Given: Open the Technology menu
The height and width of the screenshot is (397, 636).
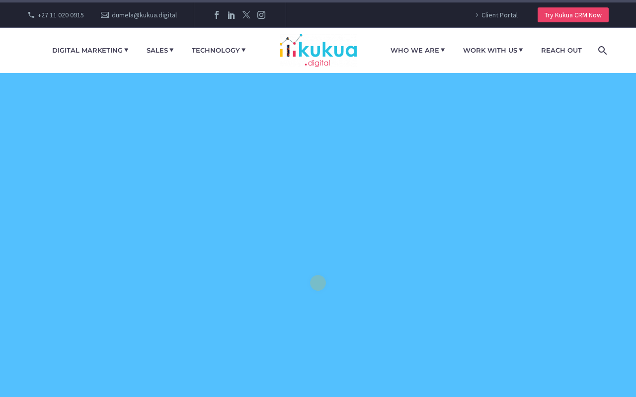Looking at the screenshot, I should point(216,50).
